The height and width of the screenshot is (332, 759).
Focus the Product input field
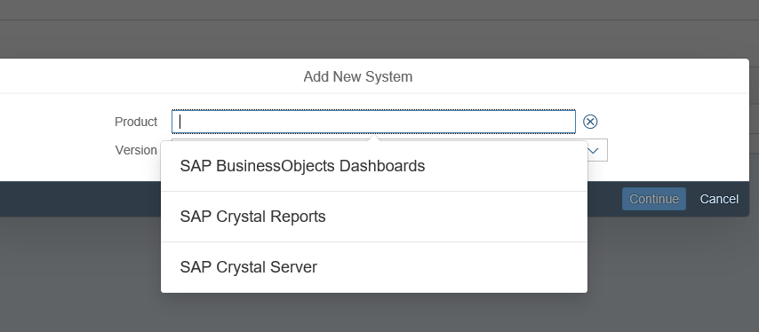pos(373,122)
